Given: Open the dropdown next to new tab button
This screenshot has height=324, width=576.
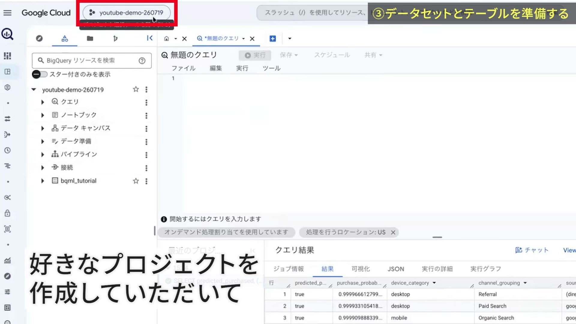Looking at the screenshot, I should tap(289, 38).
